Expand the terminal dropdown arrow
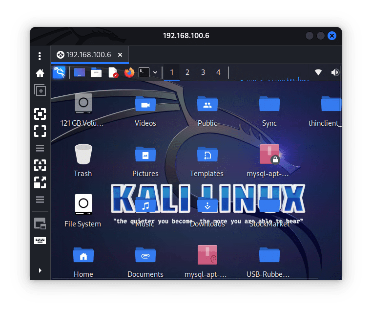 (155, 72)
